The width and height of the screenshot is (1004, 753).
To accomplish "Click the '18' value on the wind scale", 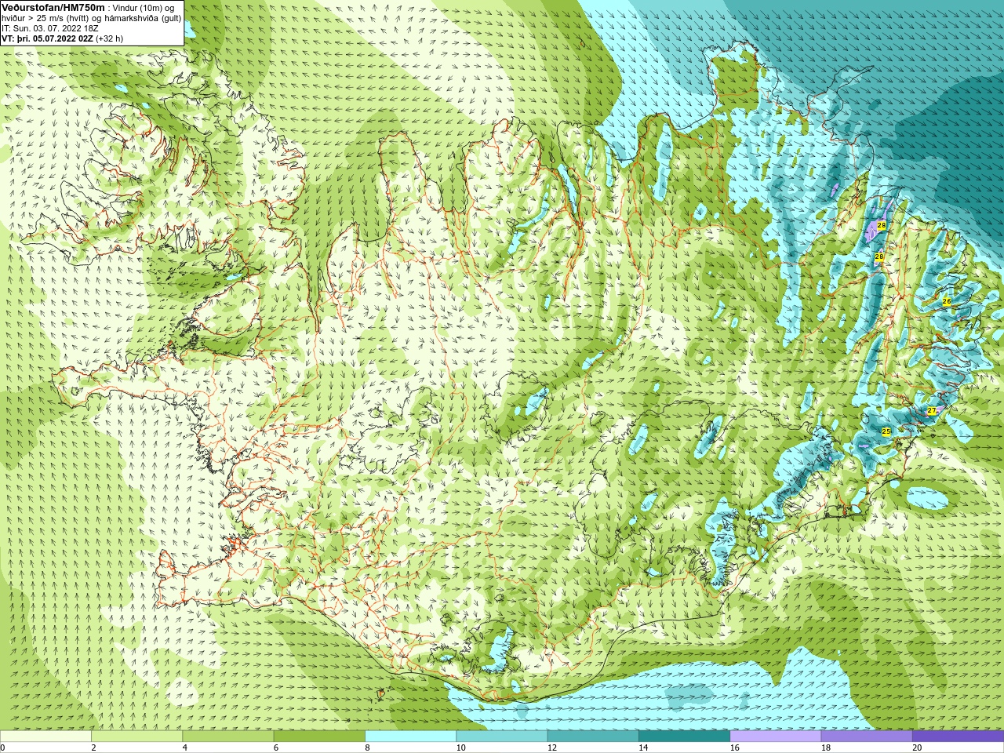I will coord(826,748).
